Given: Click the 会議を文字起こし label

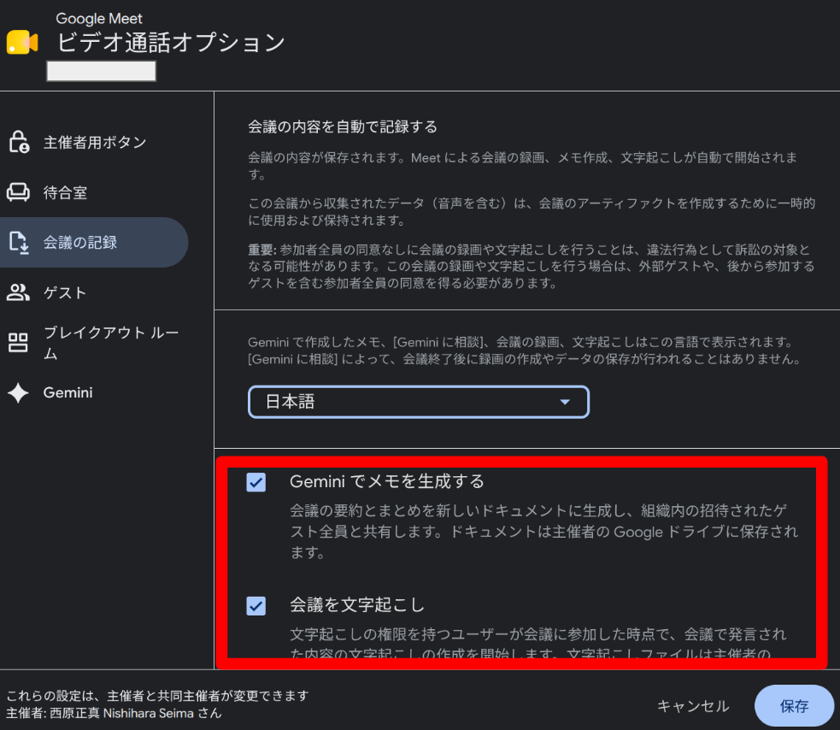Looking at the screenshot, I should (x=357, y=604).
